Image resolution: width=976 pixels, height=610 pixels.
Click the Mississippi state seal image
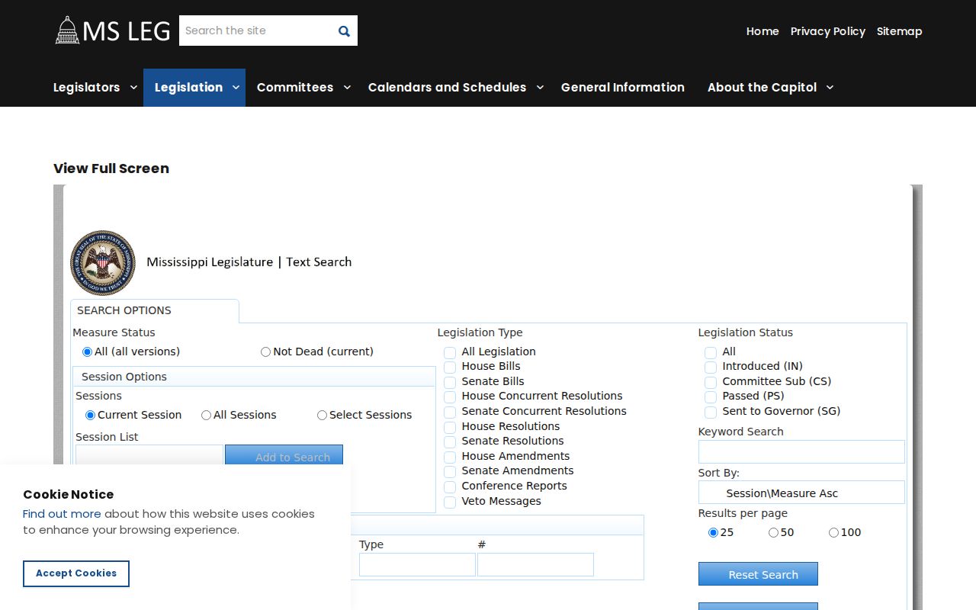[103, 263]
